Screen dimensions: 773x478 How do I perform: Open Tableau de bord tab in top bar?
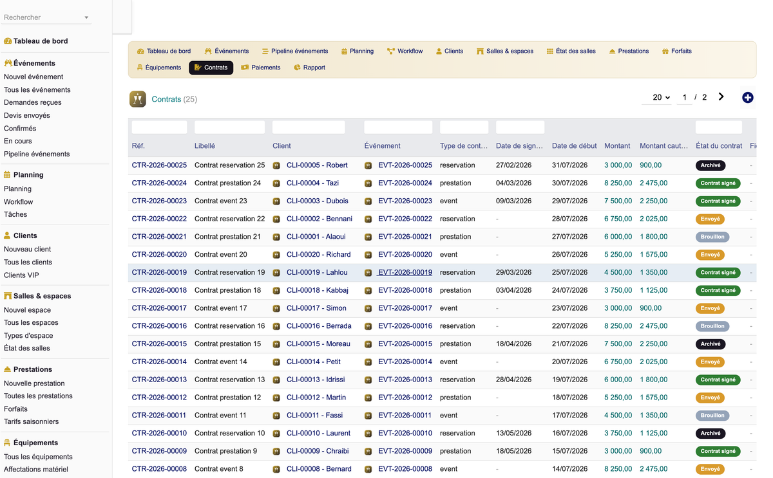pyautogui.click(x=164, y=51)
